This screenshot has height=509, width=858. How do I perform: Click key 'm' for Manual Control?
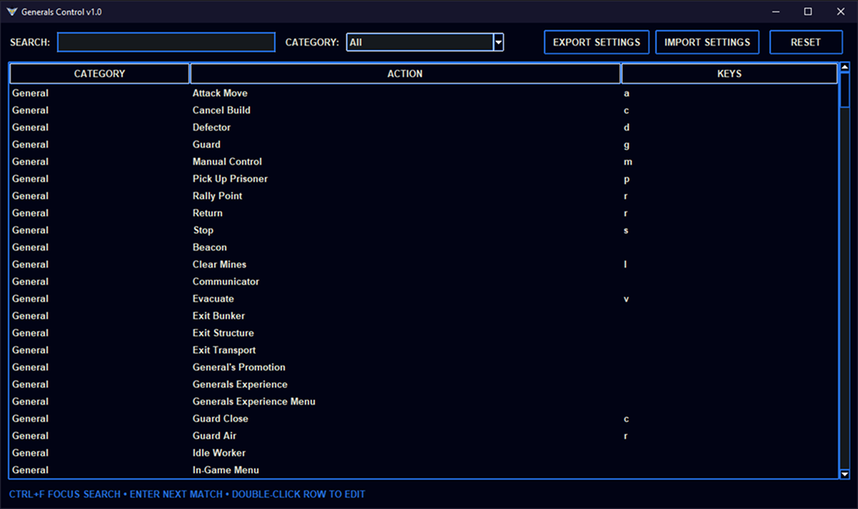[x=627, y=162]
